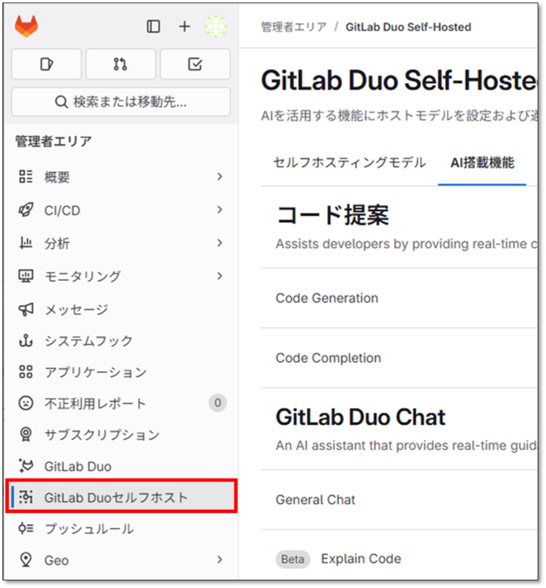Click the GitLab Duo tanuki icon
The image size is (546, 588).
pyautogui.click(x=26, y=466)
